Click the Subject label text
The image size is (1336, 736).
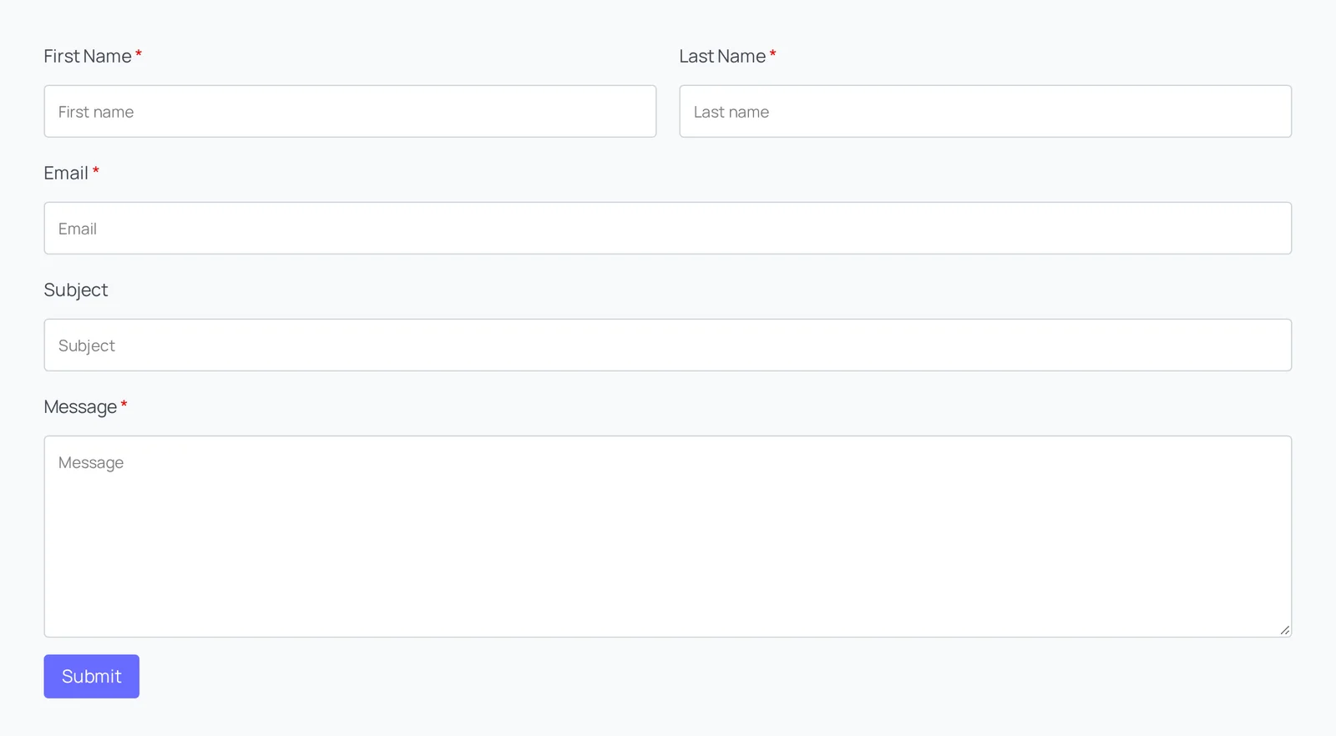coord(76,290)
